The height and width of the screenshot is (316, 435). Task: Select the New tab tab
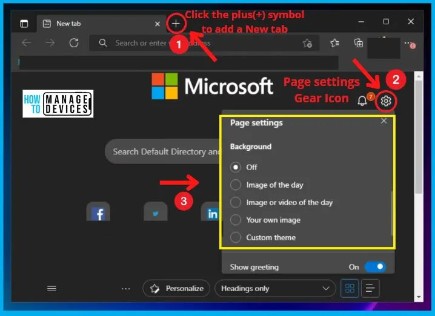coord(101,24)
